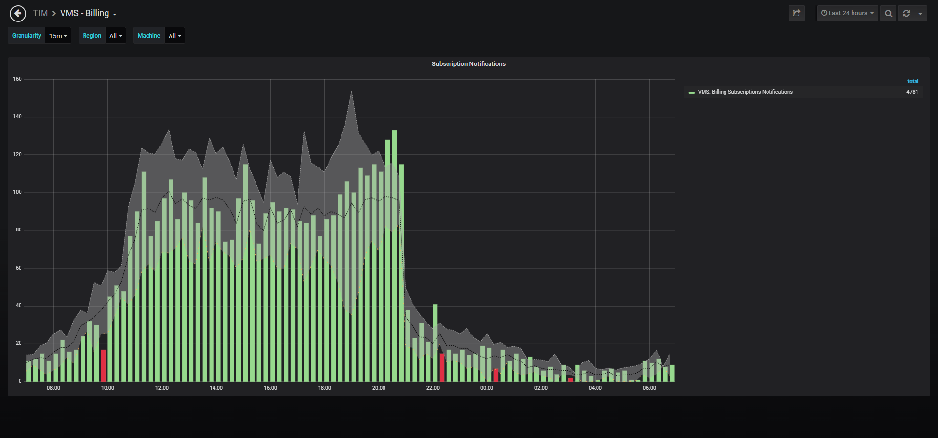
Task: Click the 18:00 x-axis label
Action: pyautogui.click(x=324, y=388)
